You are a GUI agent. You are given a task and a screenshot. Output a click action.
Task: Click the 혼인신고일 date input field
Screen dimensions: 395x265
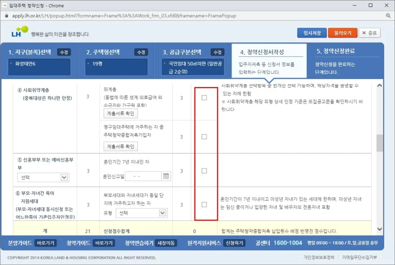[x=143, y=176]
